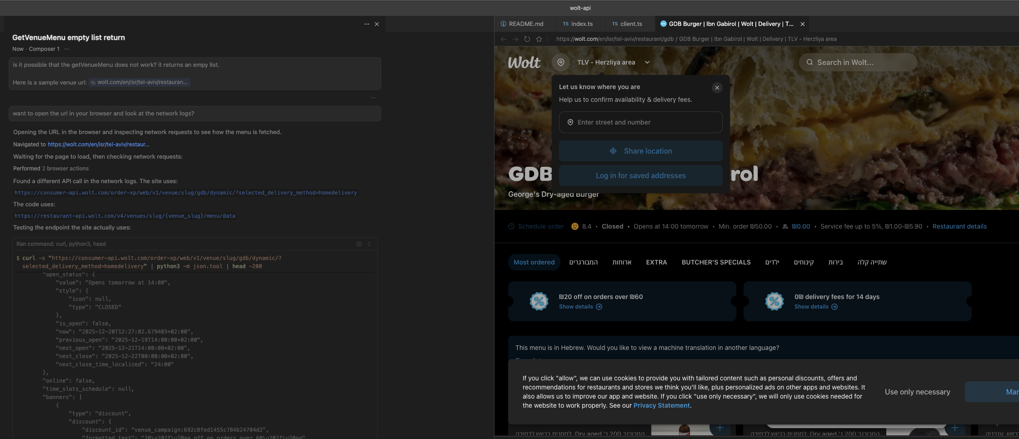Open Show details arrow for ₪20 off
The width and height of the screenshot is (1019, 439).
click(x=599, y=307)
